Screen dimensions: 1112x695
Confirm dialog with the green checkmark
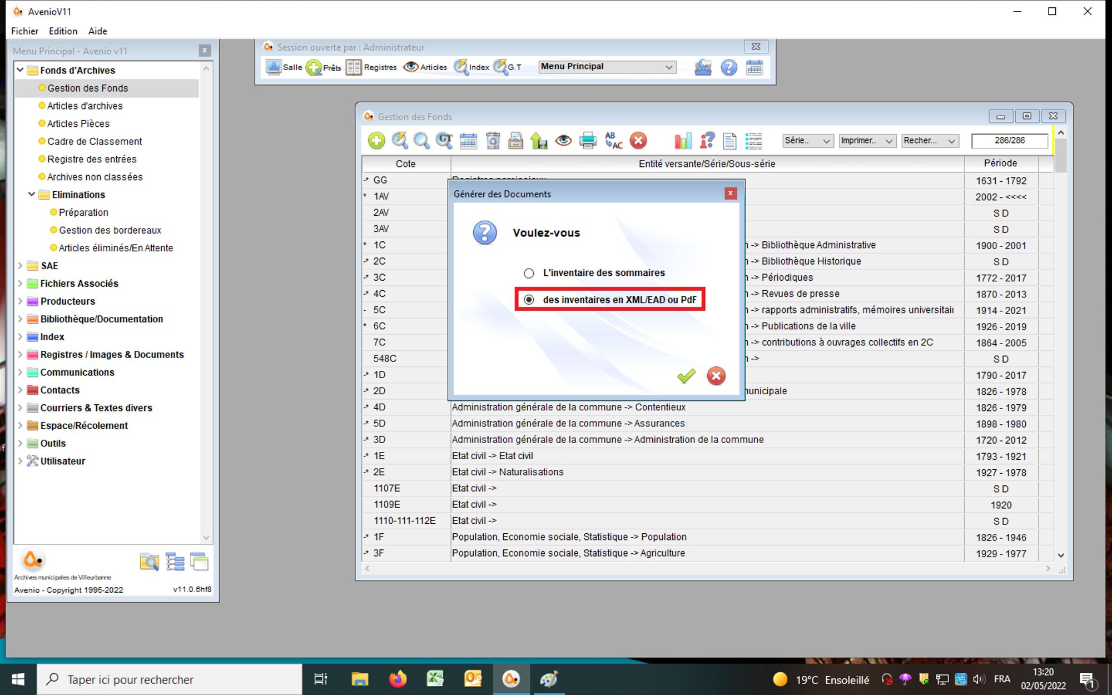[686, 376]
